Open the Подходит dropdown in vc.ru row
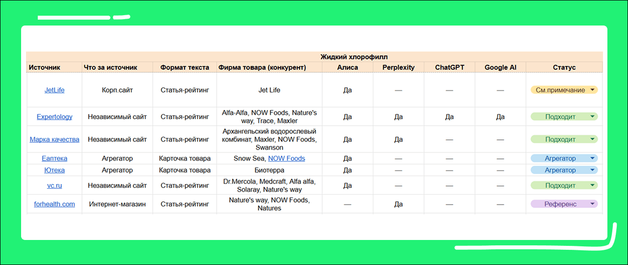 pyautogui.click(x=564, y=185)
